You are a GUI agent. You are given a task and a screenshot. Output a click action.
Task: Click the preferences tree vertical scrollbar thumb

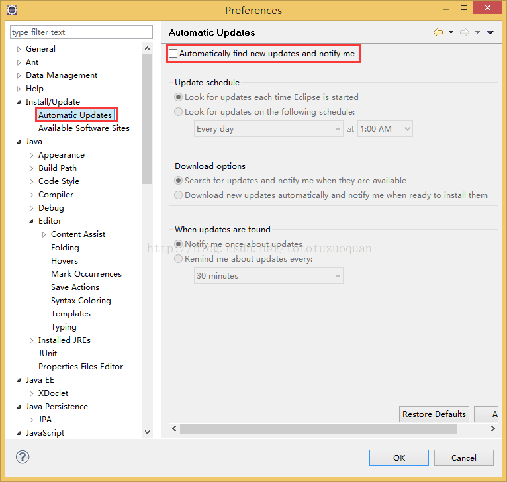(148, 119)
